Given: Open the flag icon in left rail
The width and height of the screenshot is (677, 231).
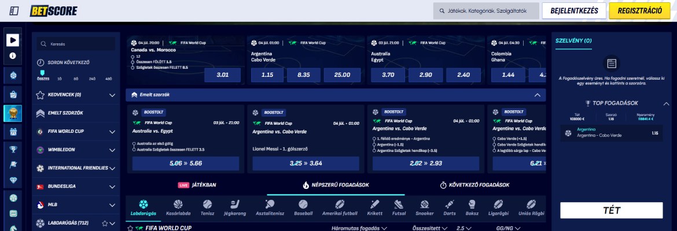Looking at the screenshot, I should point(13,165).
